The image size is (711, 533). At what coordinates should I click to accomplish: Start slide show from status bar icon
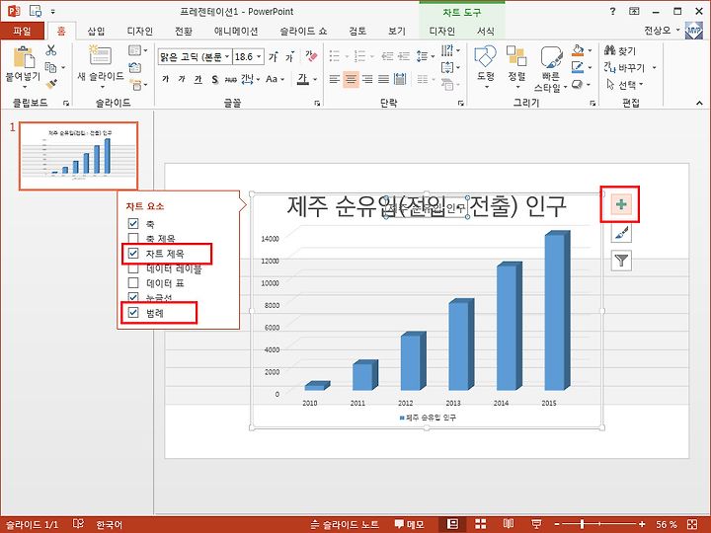(536, 524)
